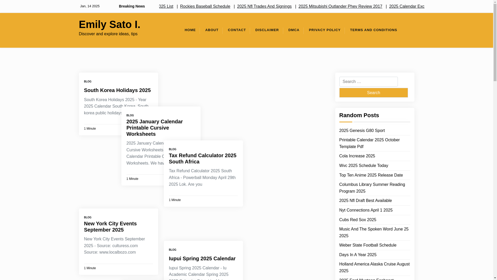Open 2025 January Calendar Printable Cursive Worksheets
Screen dimensions: 497x280
(155, 128)
